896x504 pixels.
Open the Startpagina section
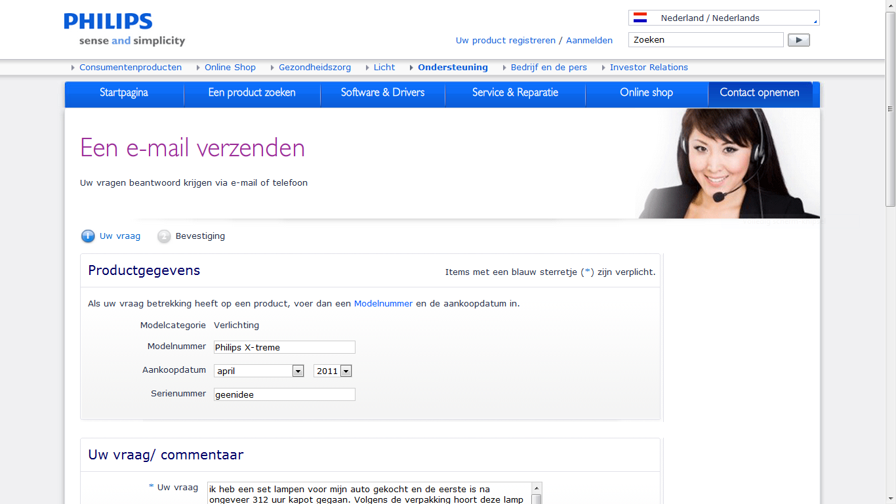point(123,93)
